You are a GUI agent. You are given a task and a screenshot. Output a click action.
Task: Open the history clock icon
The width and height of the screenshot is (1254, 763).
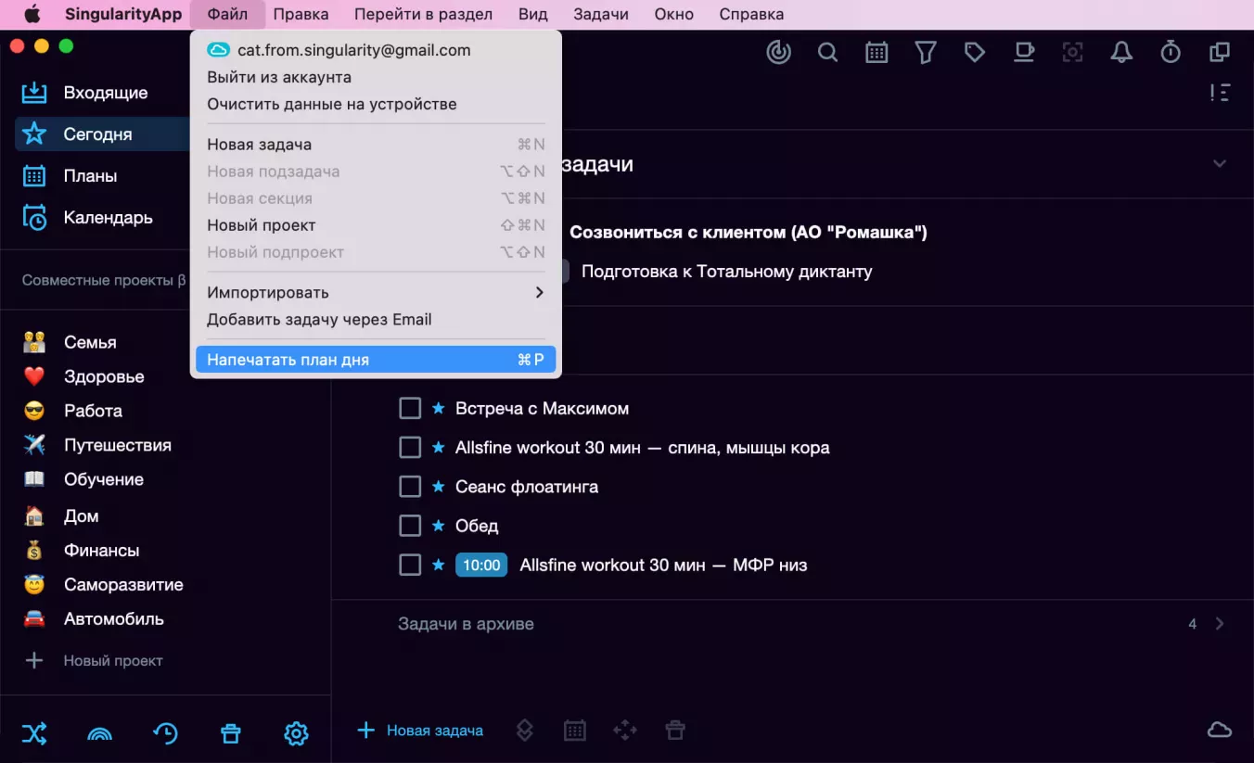point(165,733)
